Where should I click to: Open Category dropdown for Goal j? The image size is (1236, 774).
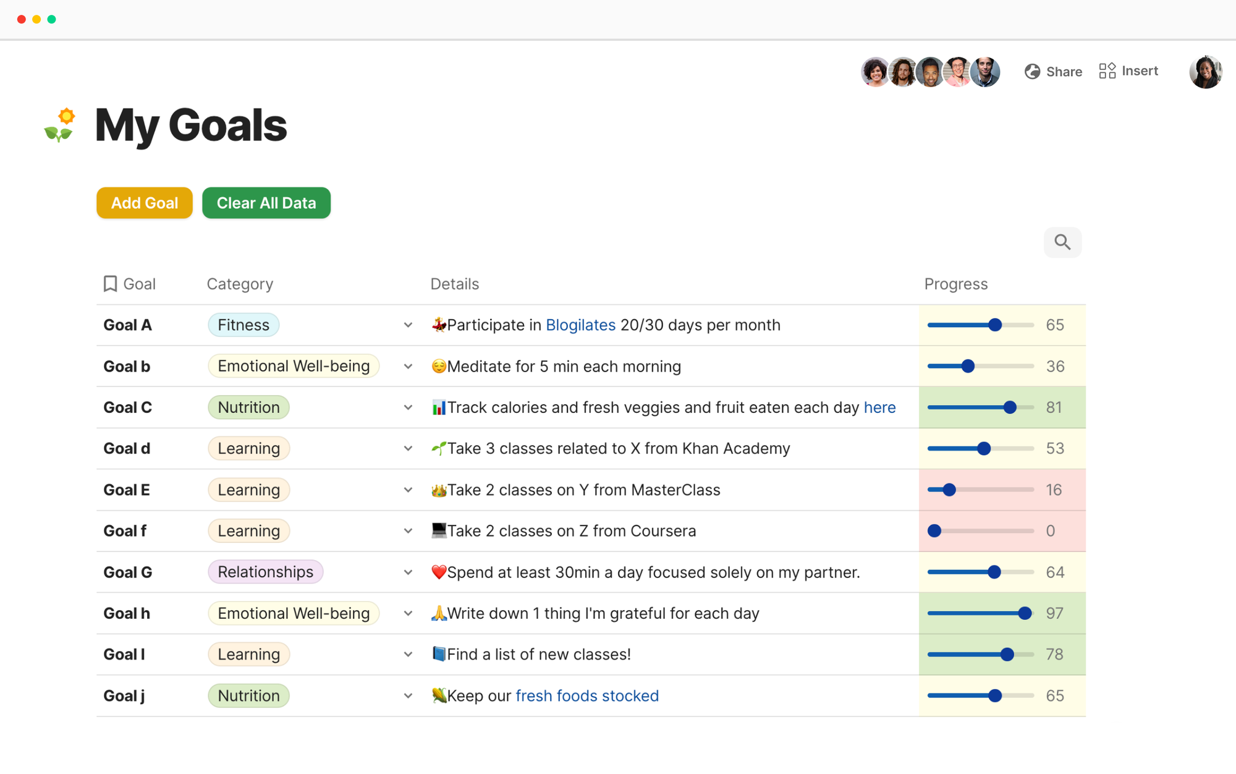point(408,696)
